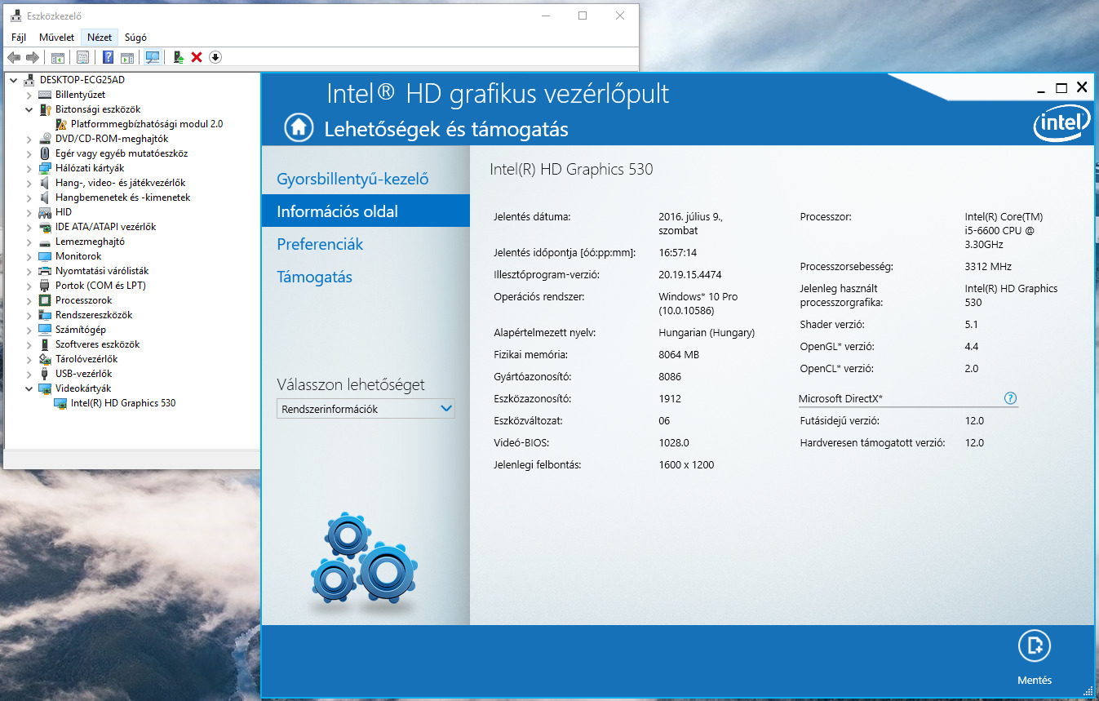Screen dimensions: 1099x701
Task: Open Properties via the Device Manager toolbar icon
Action: coord(82,57)
